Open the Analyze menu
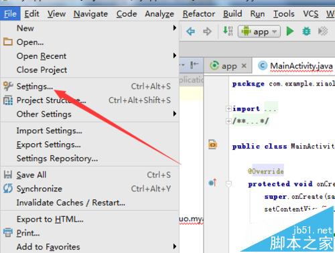Viewport: 335px width, 253px height. point(159,14)
